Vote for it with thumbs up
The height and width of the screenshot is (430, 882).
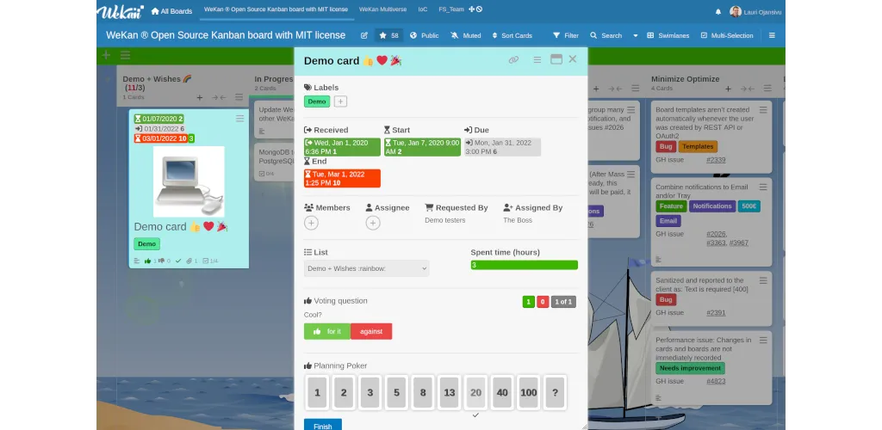327,331
